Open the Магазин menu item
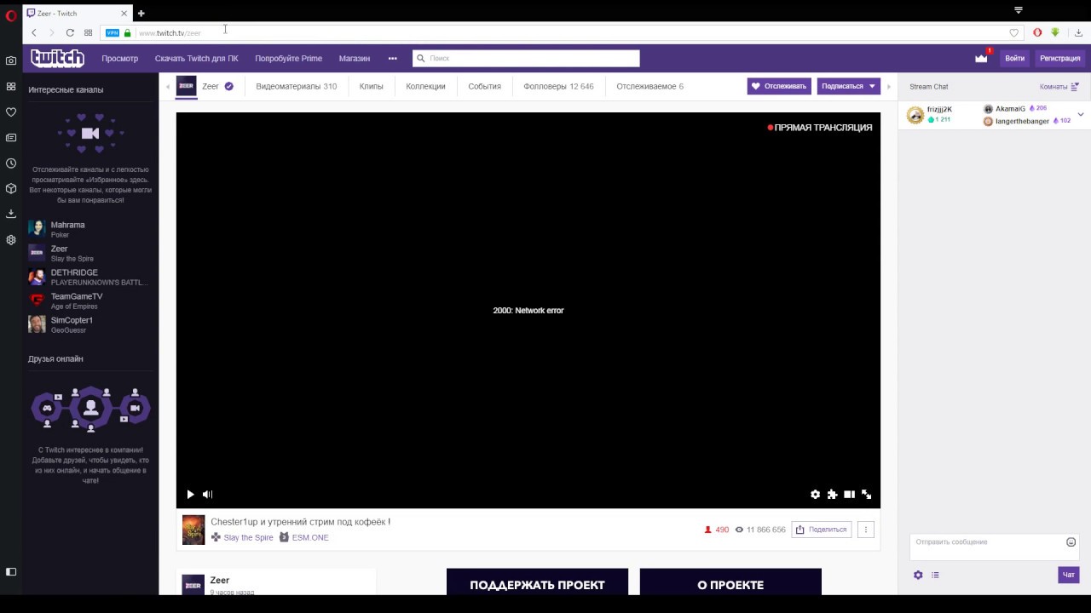This screenshot has width=1091, height=613. [355, 59]
